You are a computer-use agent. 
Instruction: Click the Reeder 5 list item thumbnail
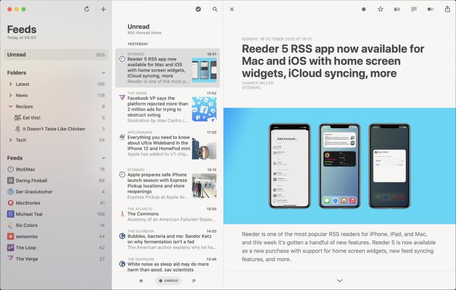204,70
